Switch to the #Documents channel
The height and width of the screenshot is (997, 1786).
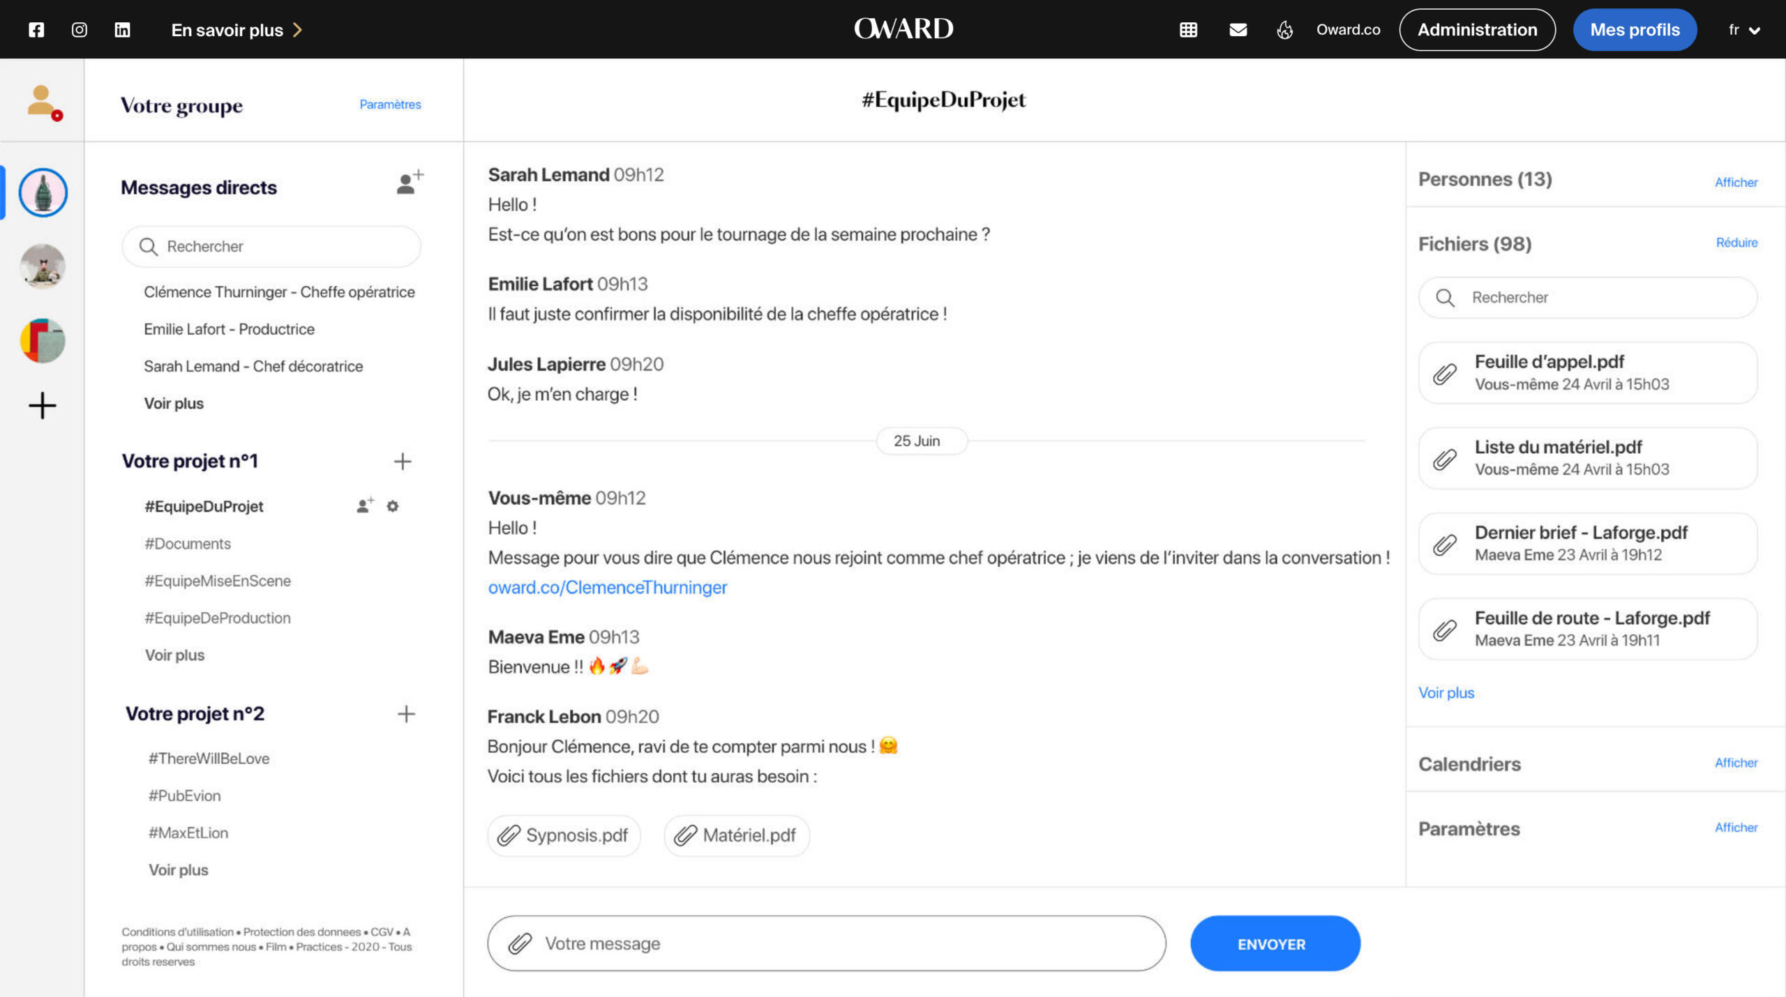click(x=188, y=544)
